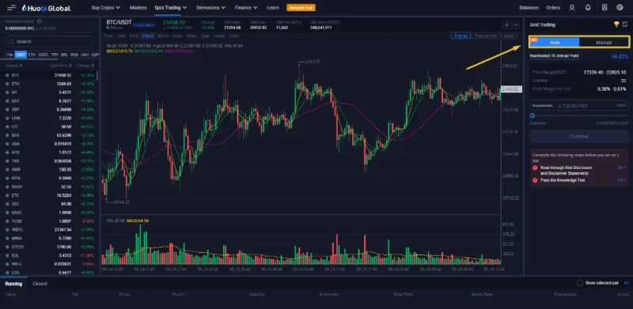Click the Knowledge Test red warning icon
This screenshot has height=309, width=633.
[535, 180]
